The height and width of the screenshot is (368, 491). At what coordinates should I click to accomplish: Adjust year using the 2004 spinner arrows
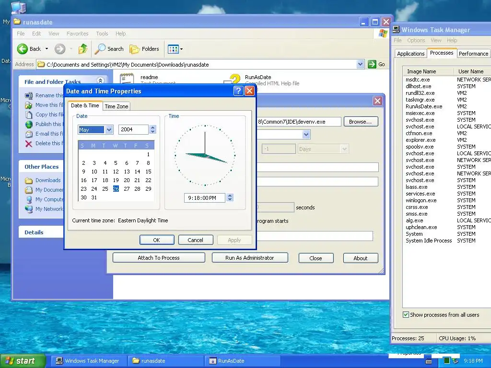click(x=152, y=129)
